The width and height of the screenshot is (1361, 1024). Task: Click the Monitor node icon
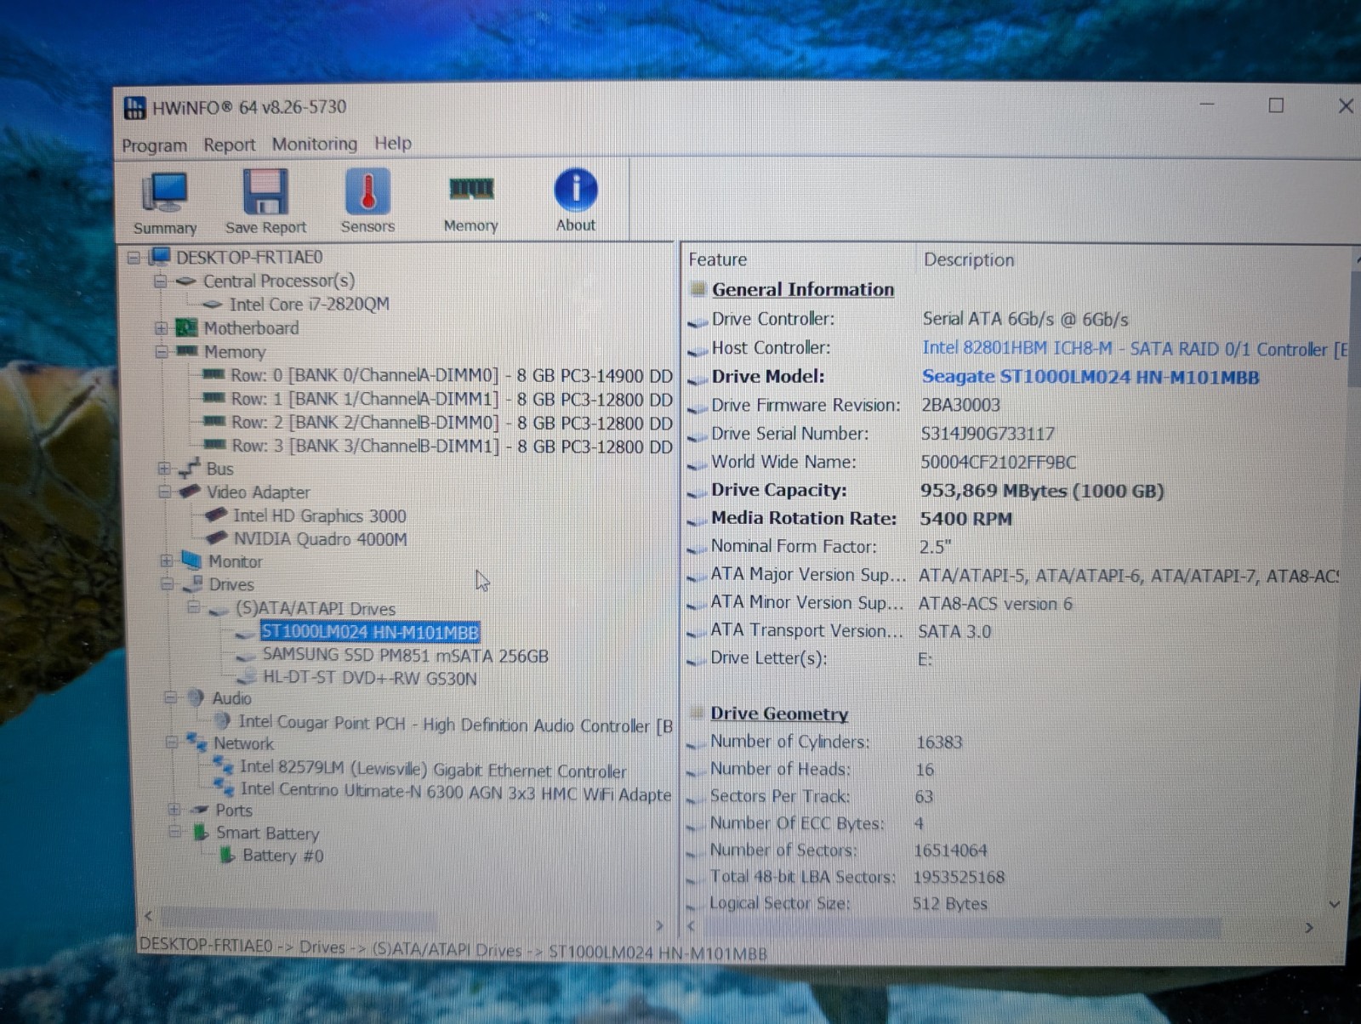pyautogui.click(x=191, y=560)
